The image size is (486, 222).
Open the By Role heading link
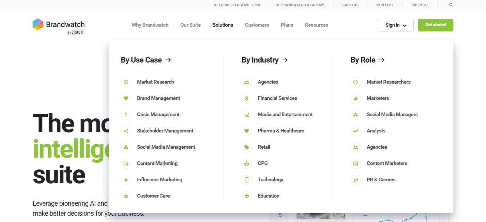(x=367, y=60)
